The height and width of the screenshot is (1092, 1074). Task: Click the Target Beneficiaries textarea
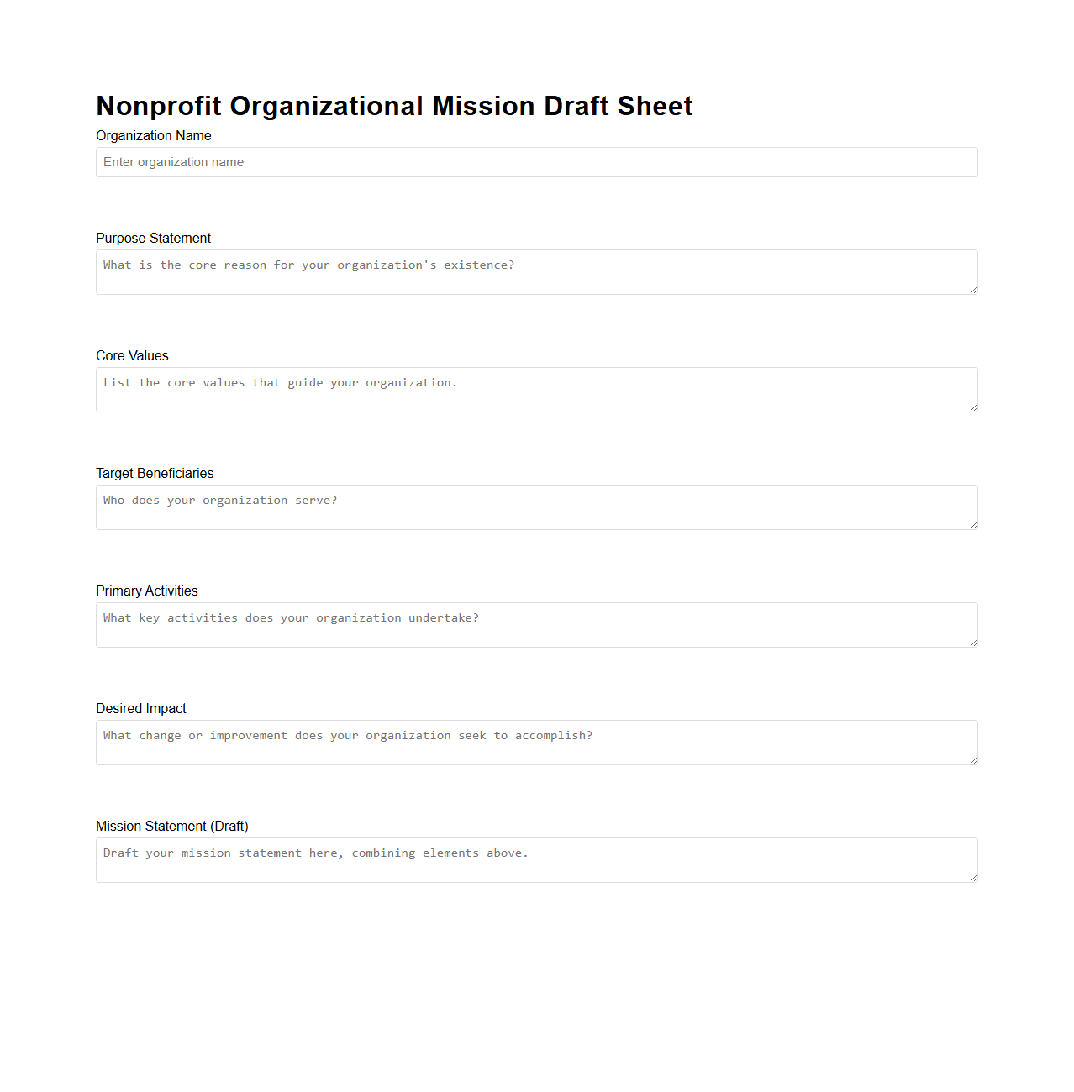tap(536, 507)
